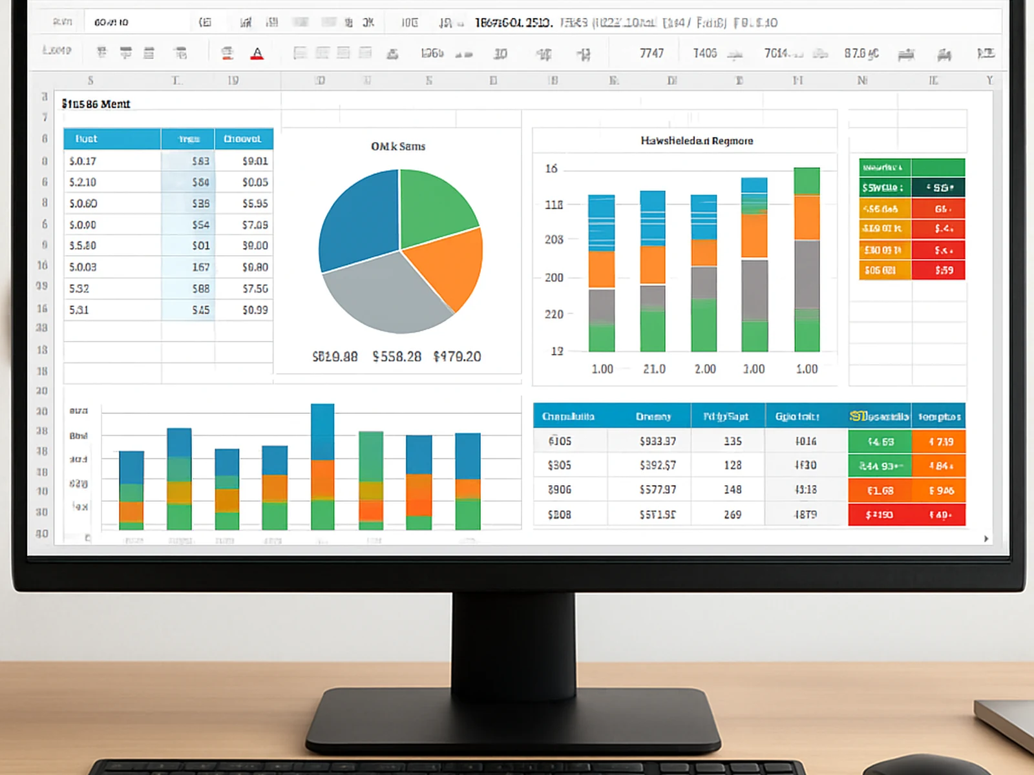Click the center align icon
Image resolution: width=1034 pixels, height=775 pixels.
322,53
